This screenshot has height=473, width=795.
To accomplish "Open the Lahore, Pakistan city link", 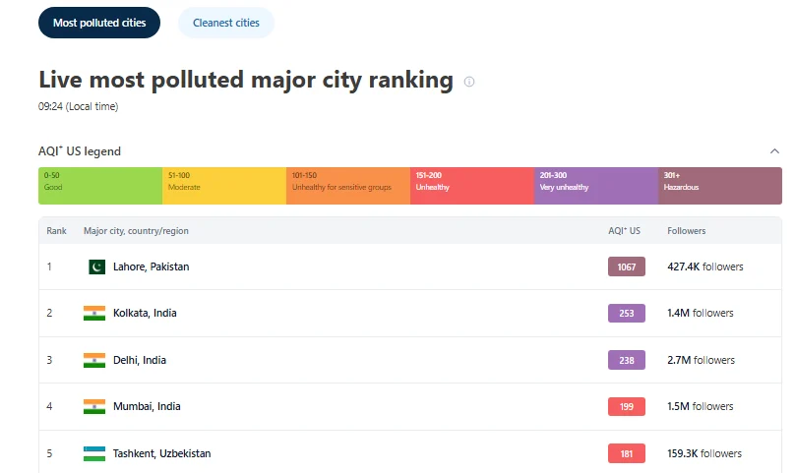I will point(151,266).
